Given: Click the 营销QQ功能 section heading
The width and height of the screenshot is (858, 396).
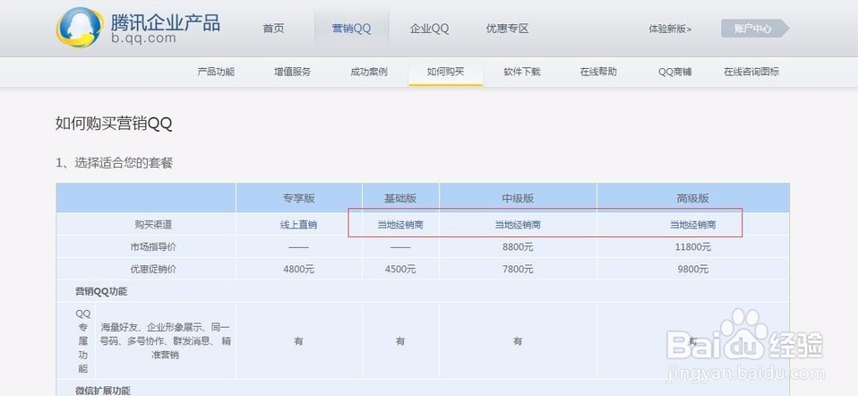Looking at the screenshot, I should point(101,291).
